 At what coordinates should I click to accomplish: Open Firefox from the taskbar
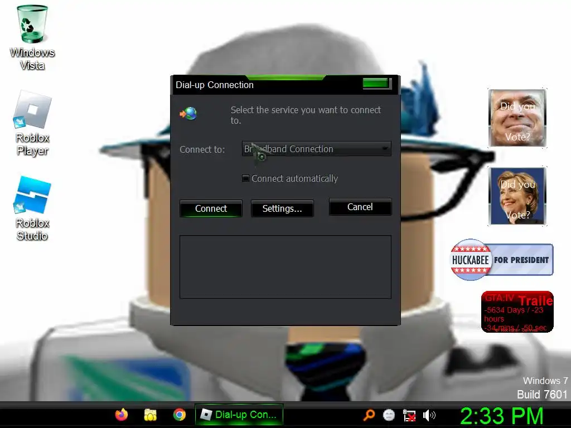[122, 415]
